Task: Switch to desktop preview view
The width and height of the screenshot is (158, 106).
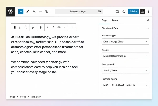Action: click(x=117, y=12)
